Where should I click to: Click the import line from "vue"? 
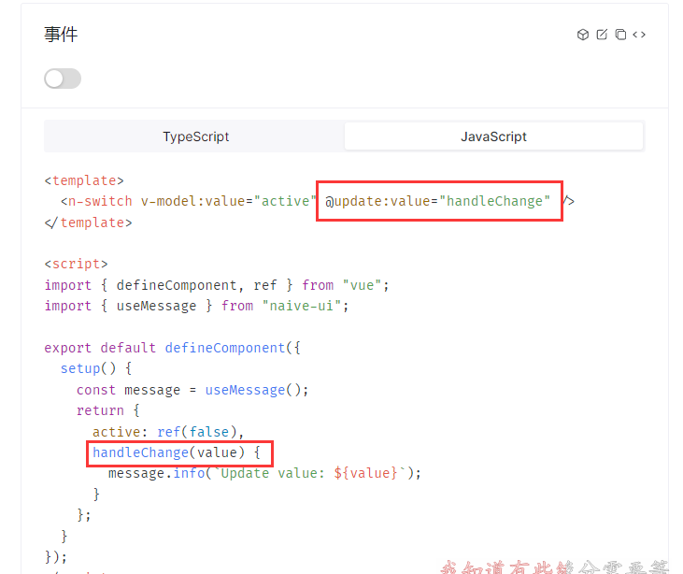(217, 285)
